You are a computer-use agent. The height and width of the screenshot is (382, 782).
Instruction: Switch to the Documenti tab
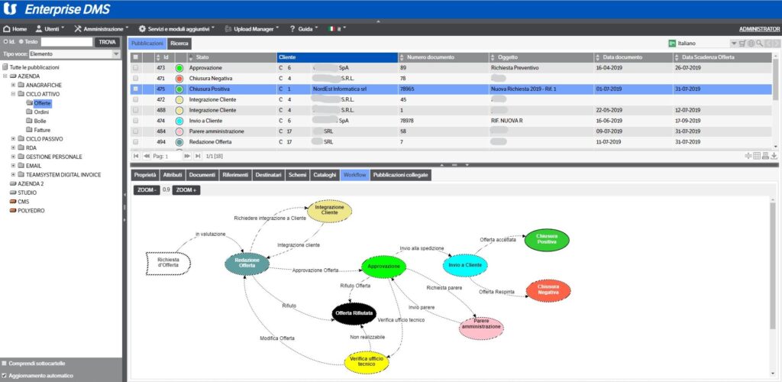pyautogui.click(x=202, y=175)
